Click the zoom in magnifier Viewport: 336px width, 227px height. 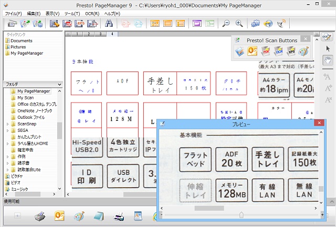[239, 24]
